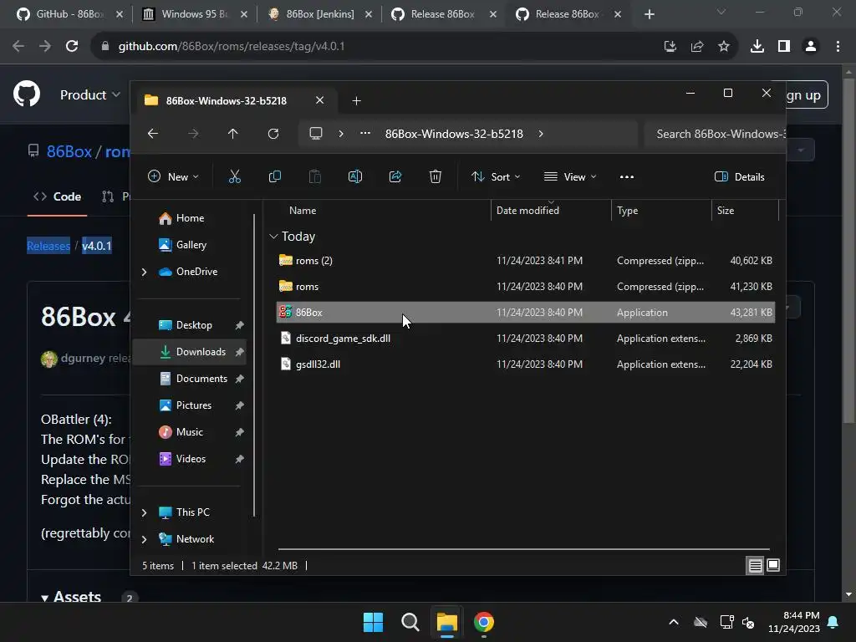
Task: Open the Chrome three-dot menu
Action: click(x=838, y=47)
